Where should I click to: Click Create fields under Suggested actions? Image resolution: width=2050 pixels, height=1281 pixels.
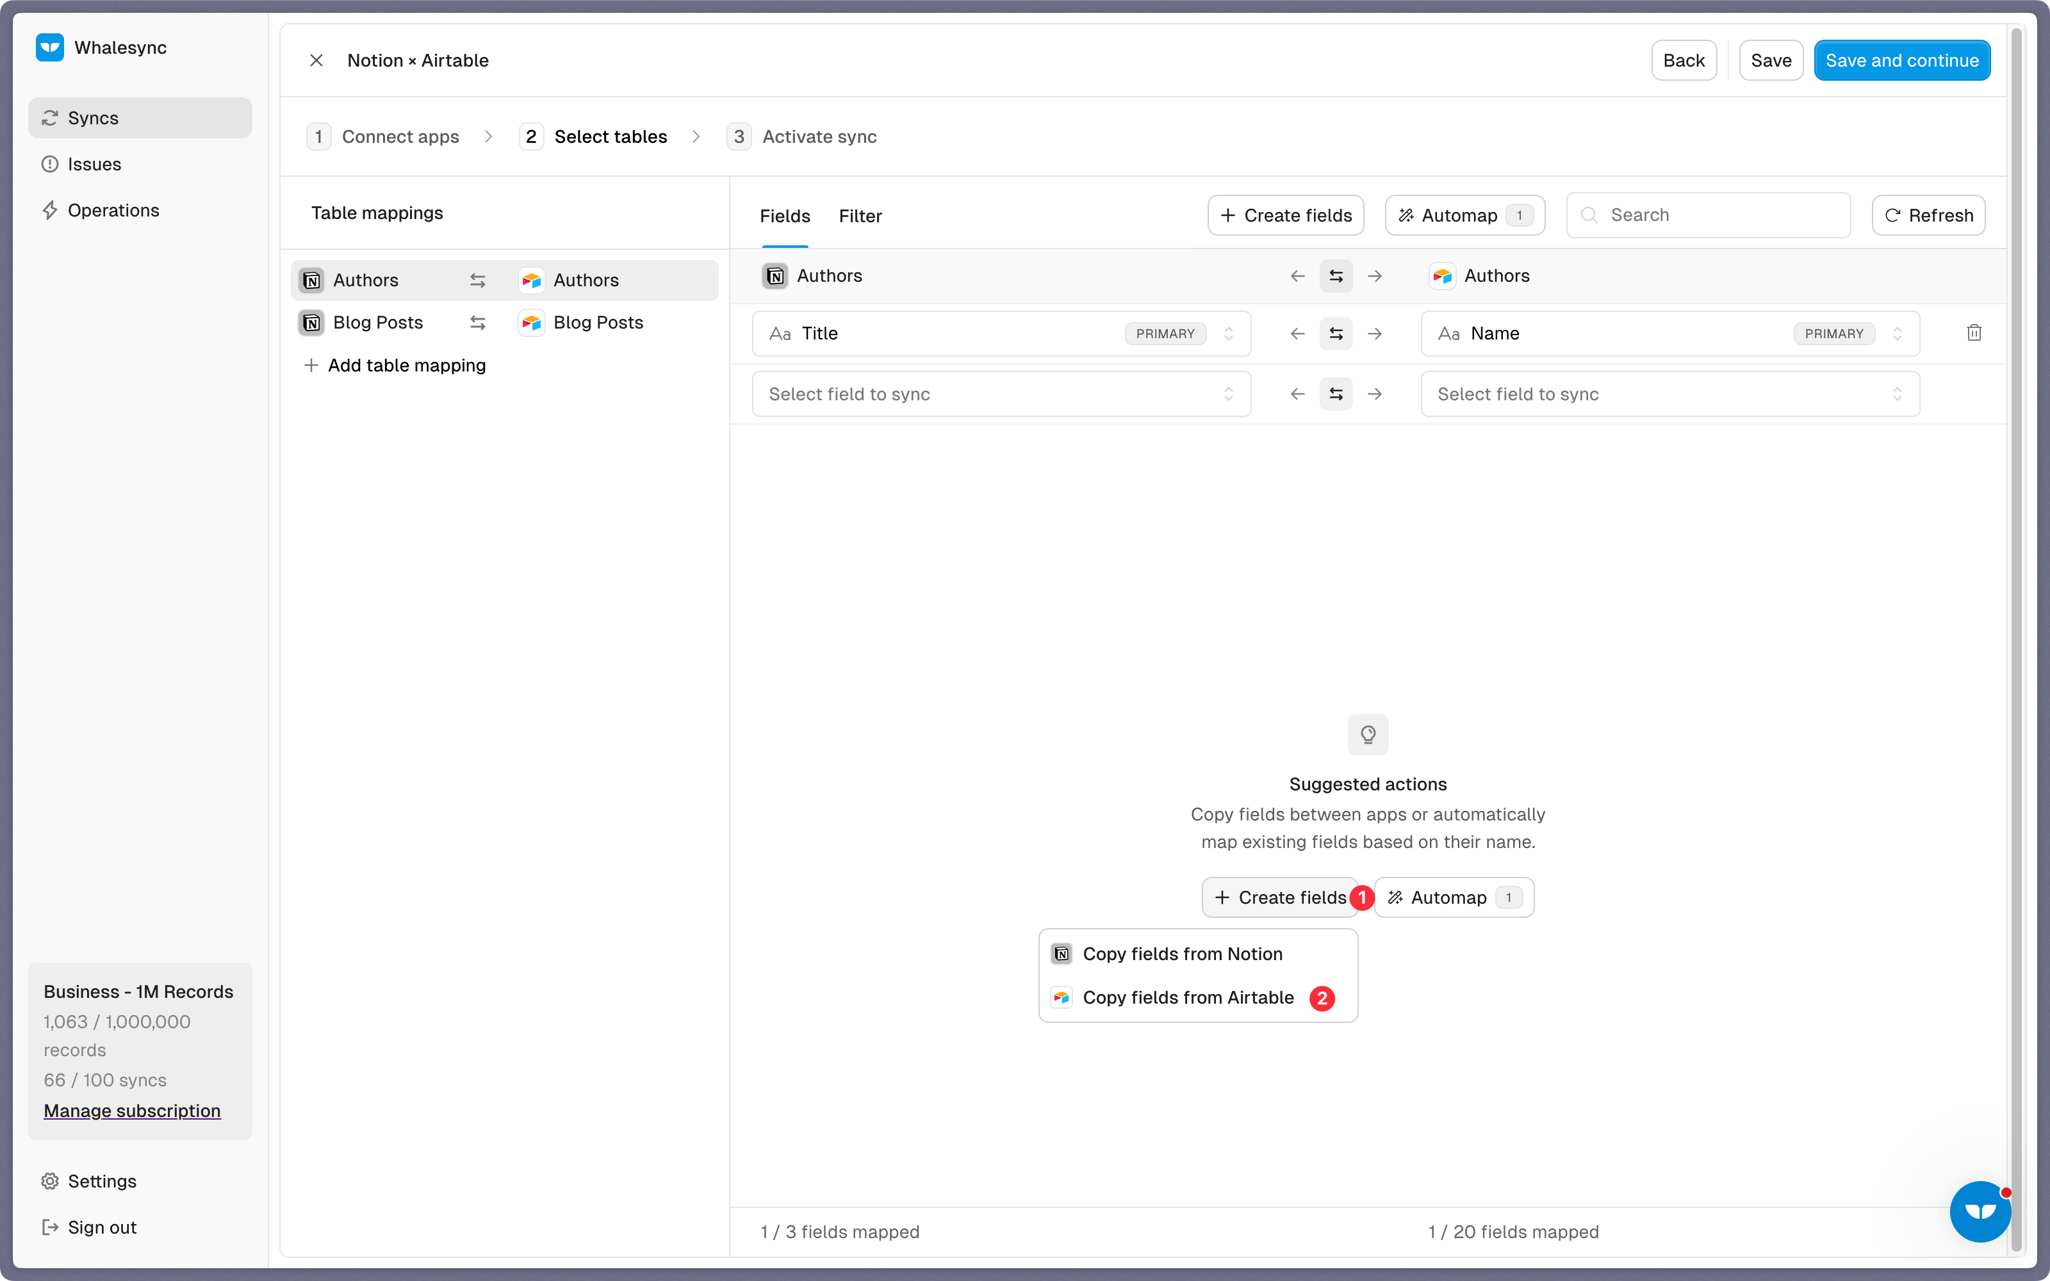click(x=1279, y=897)
